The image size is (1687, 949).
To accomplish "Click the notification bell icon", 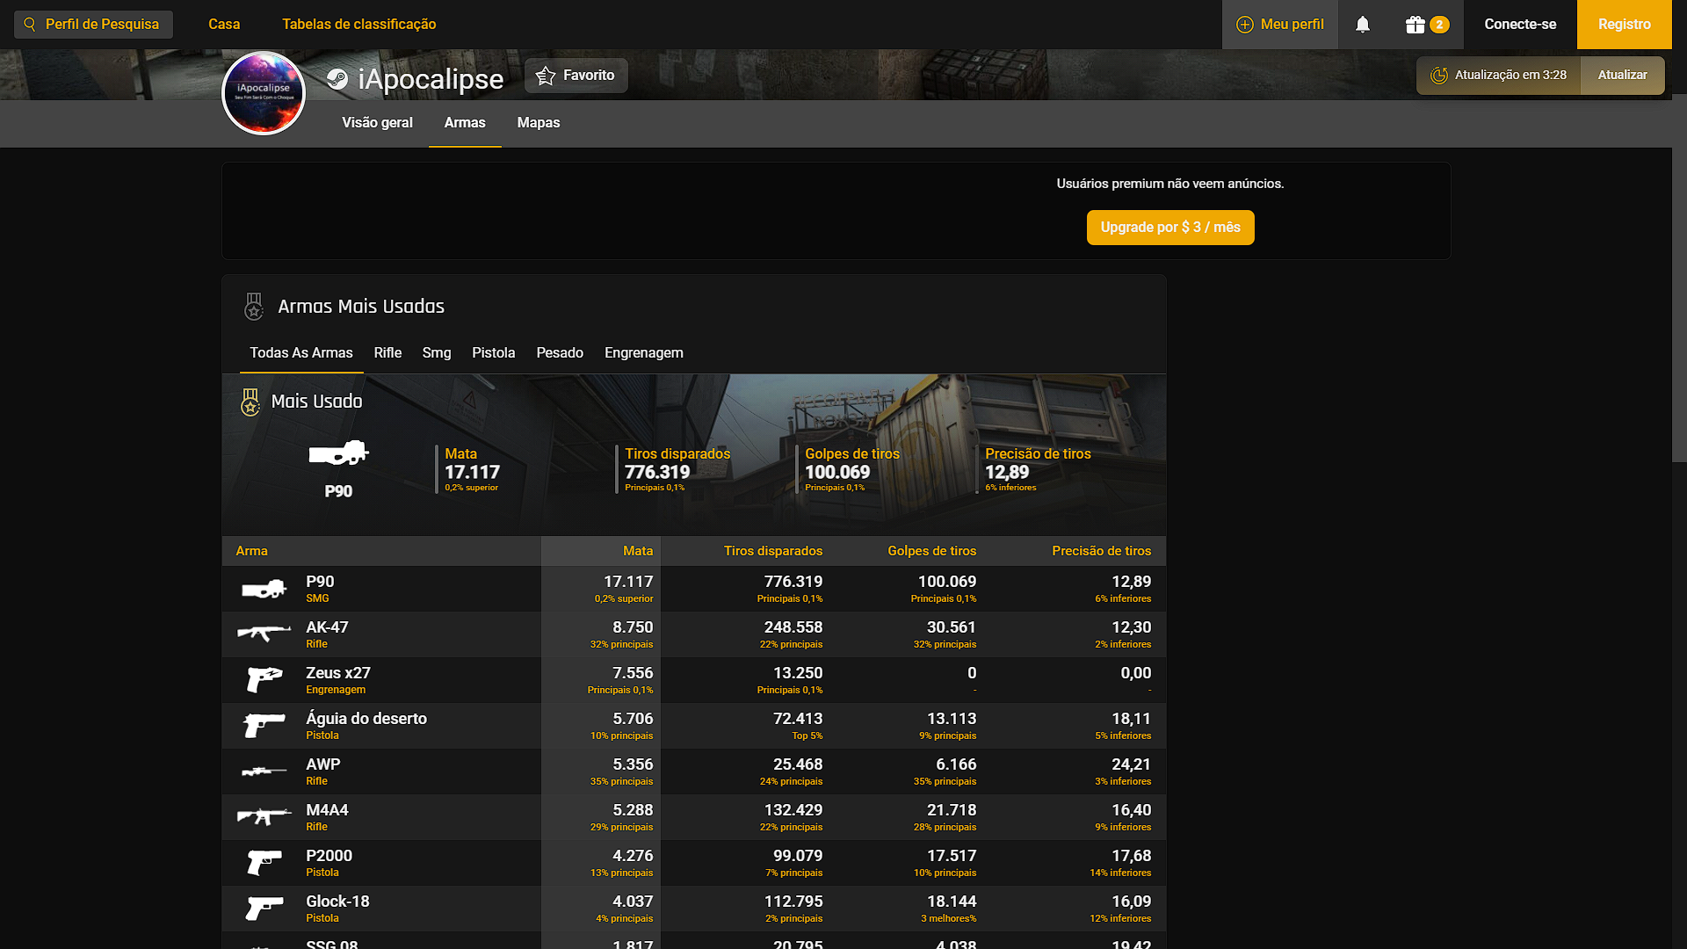I will (1362, 25).
